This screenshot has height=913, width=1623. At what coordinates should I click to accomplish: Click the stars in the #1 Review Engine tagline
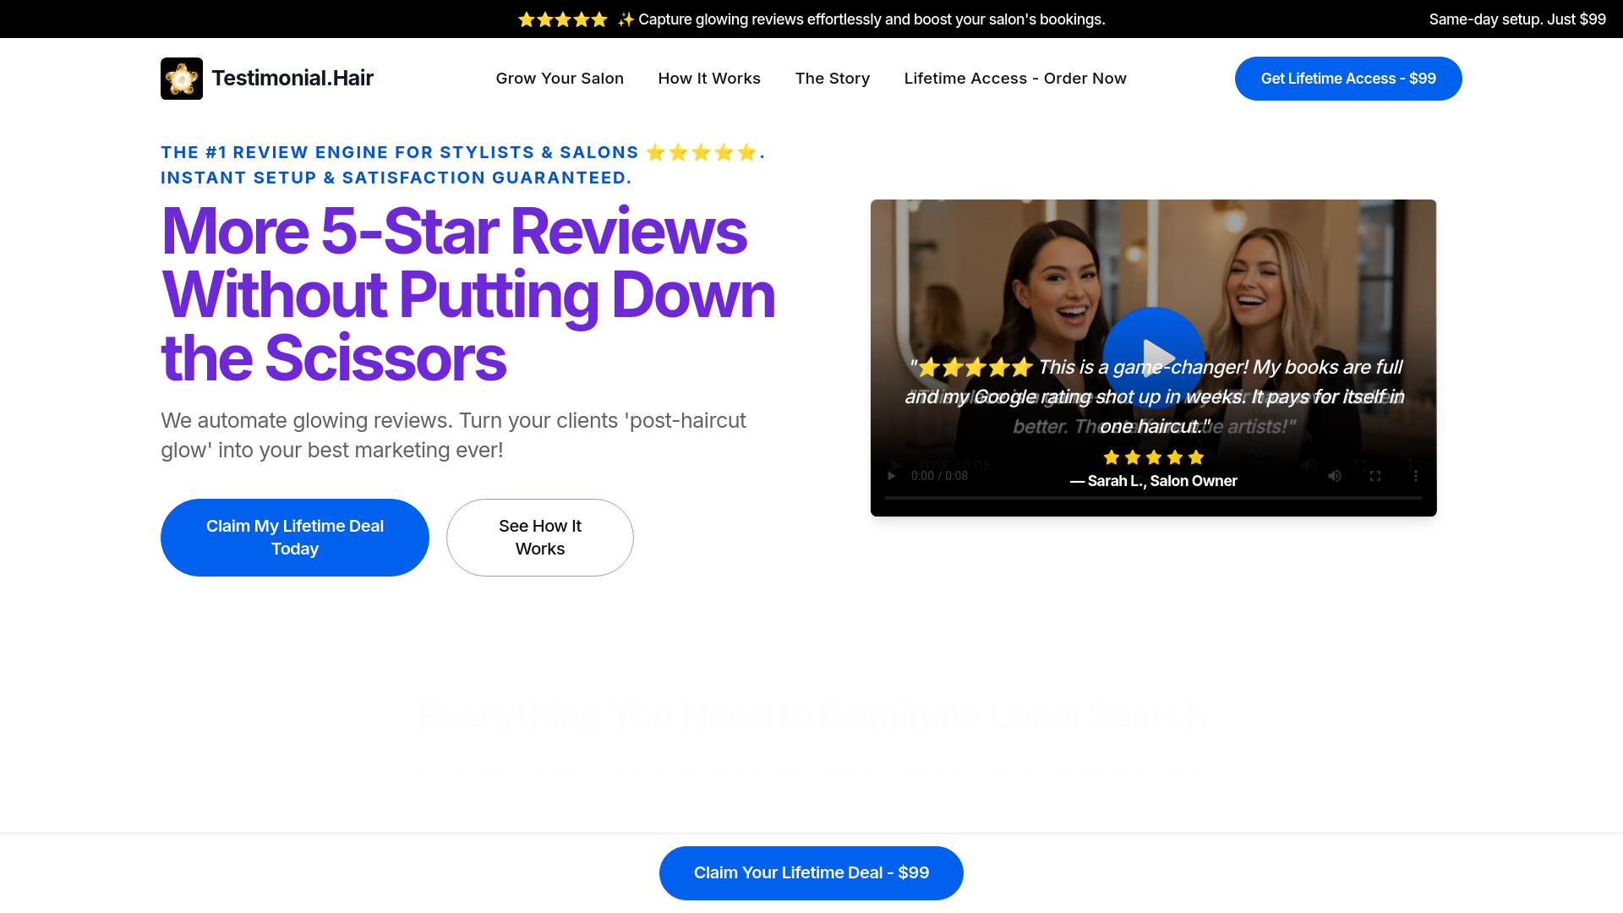(x=701, y=153)
